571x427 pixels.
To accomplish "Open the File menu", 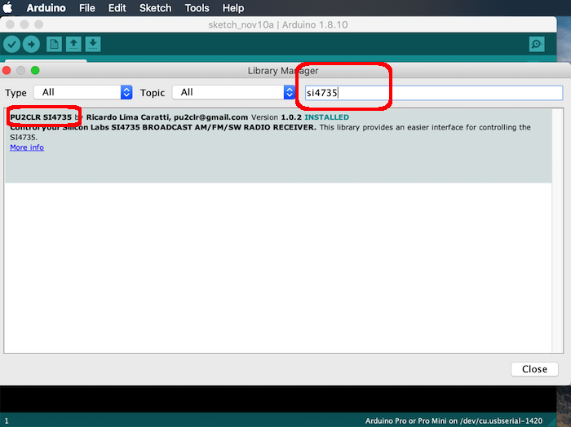I will tap(87, 7).
